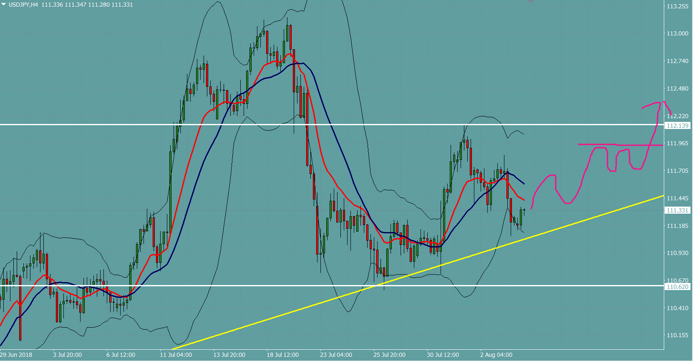Click the chart shift triangle marker at top
693x361 pixels.
click(530, 2)
